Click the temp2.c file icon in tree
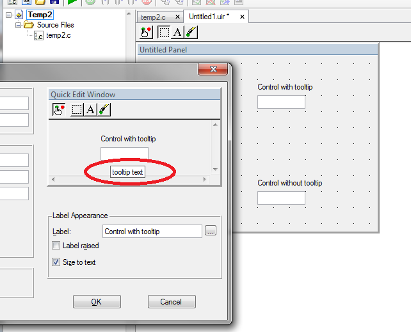 (x=39, y=36)
